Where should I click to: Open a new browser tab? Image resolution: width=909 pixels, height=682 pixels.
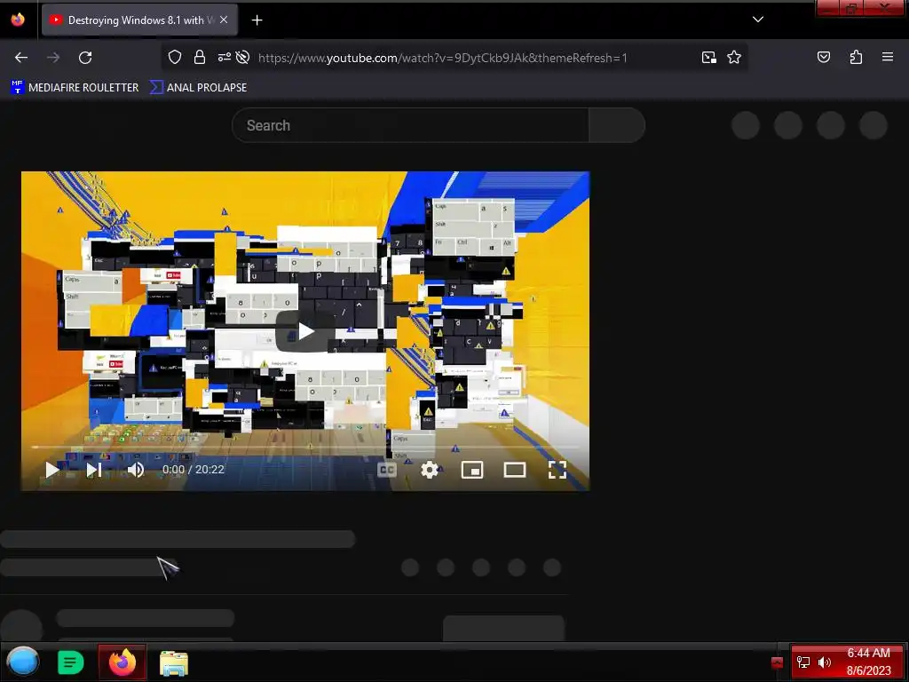(x=257, y=20)
